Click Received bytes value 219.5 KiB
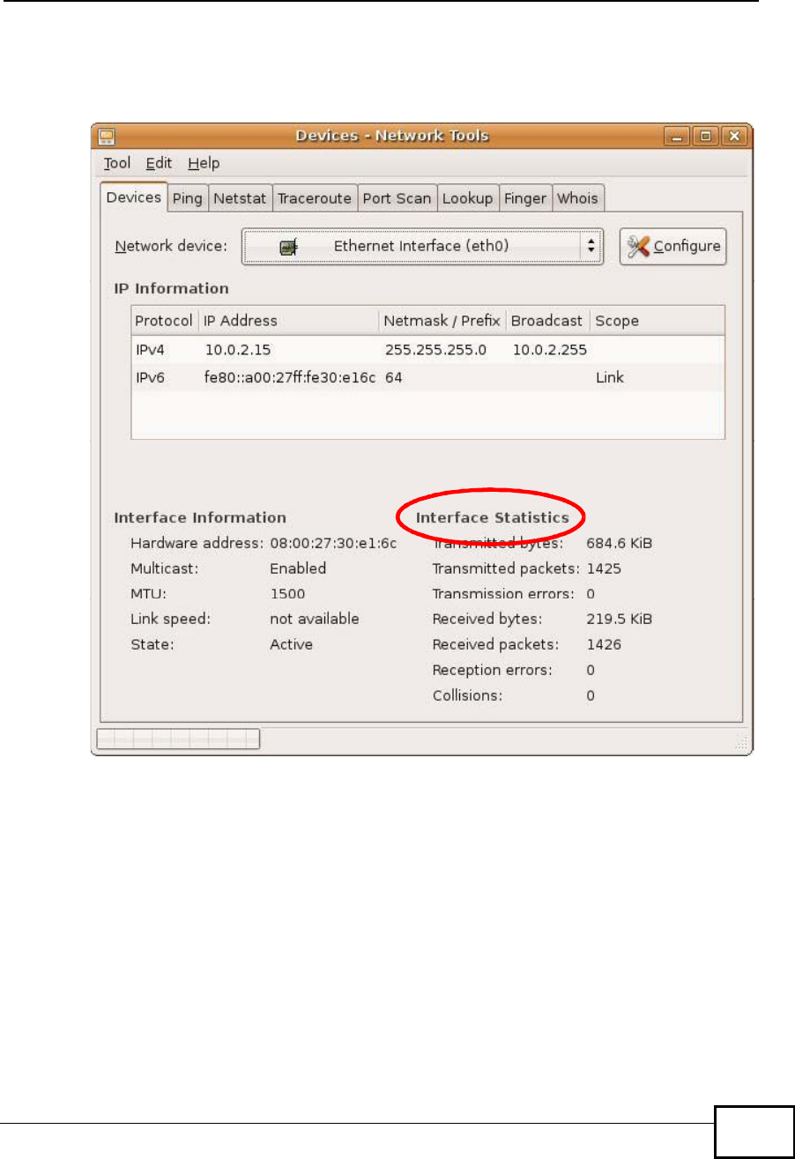This screenshot has width=795, height=1159. point(619,619)
